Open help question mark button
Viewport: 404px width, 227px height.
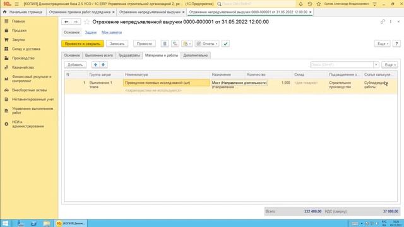[x=396, y=44]
